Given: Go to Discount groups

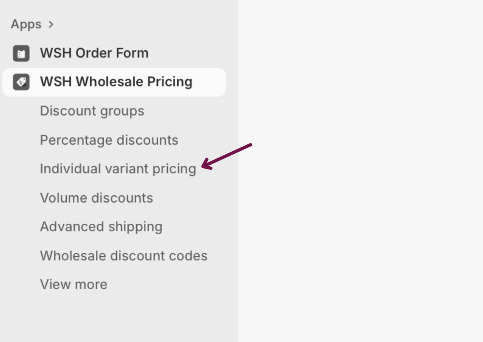Looking at the screenshot, I should point(92,111).
